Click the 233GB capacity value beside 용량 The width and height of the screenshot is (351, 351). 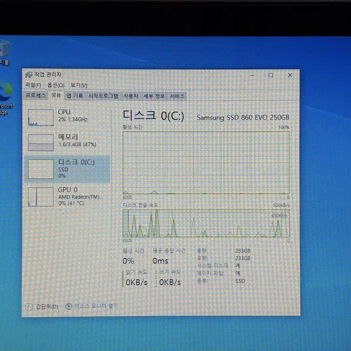tap(243, 251)
